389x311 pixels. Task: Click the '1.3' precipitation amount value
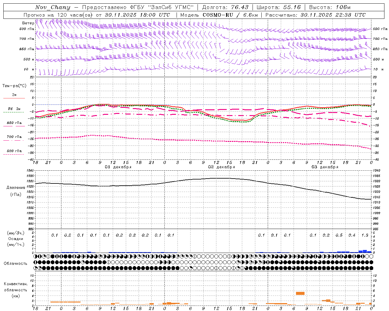(365, 235)
